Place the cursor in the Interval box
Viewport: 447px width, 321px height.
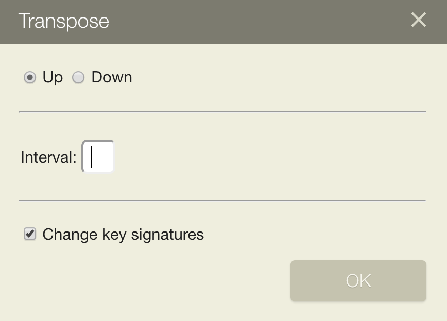98,157
